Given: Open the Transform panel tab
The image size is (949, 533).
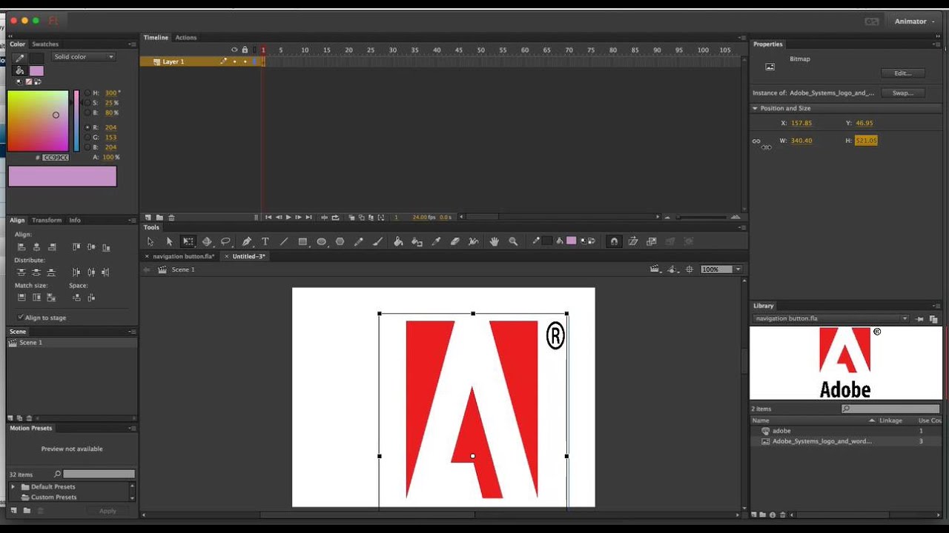Looking at the screenshot, I should pos(47,220).
